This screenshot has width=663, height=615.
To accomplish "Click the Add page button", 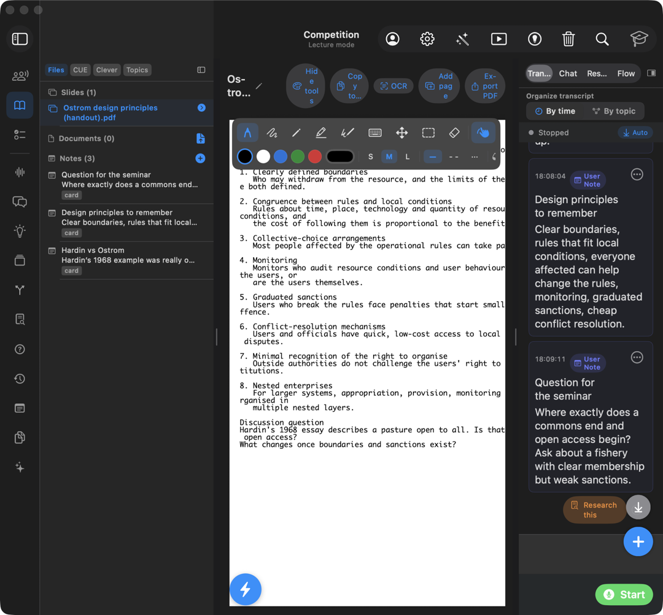I will [x=439, y=86].
